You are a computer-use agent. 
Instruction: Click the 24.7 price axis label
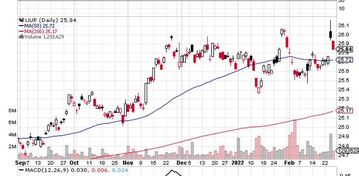tap(344, 155)
